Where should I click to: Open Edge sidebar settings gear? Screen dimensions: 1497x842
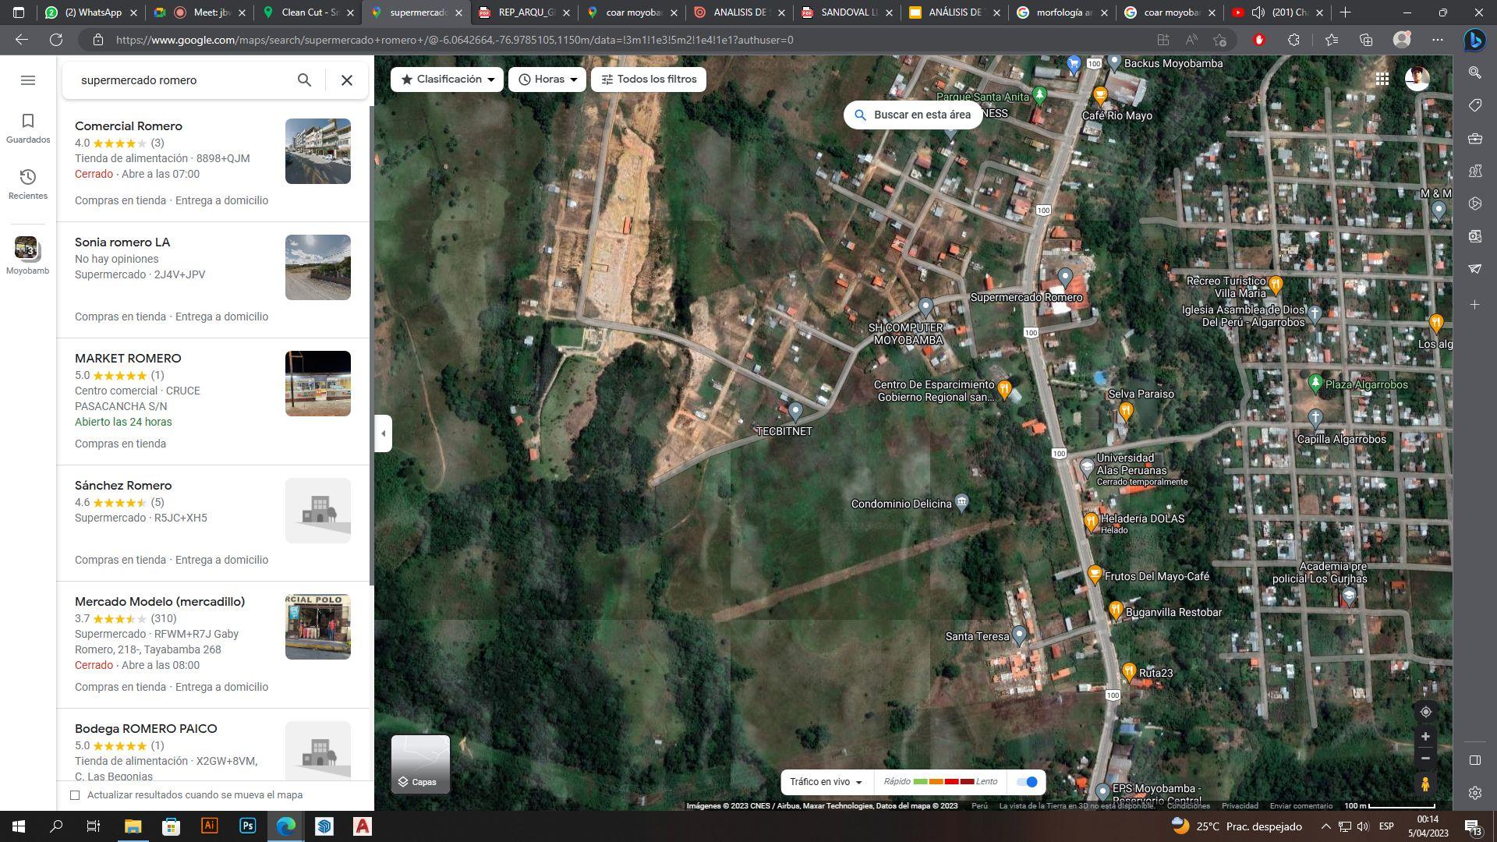(1474, 793)
